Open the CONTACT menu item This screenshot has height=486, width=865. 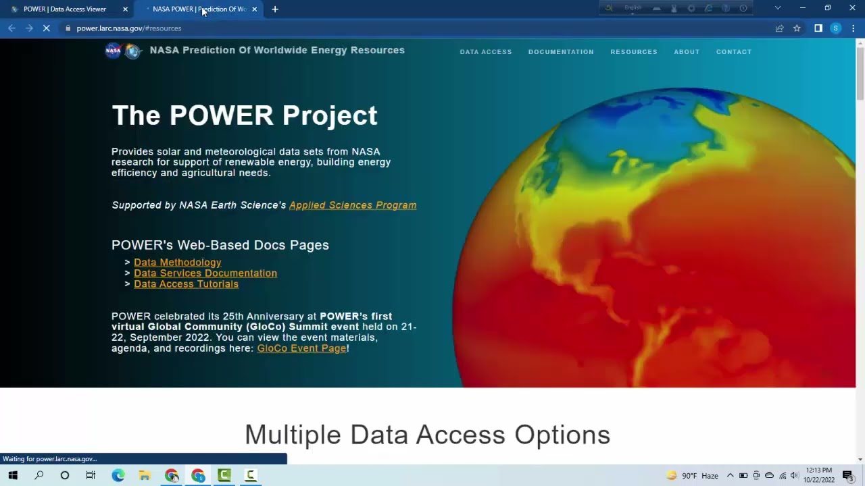click(x=734, y=52)
